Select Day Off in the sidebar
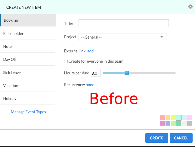The image size is (195, 147). pos(28,59)
